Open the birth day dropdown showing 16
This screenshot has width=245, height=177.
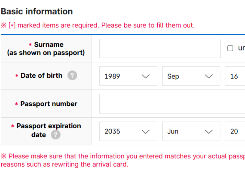pyautogui.click(x=235, y=76)
